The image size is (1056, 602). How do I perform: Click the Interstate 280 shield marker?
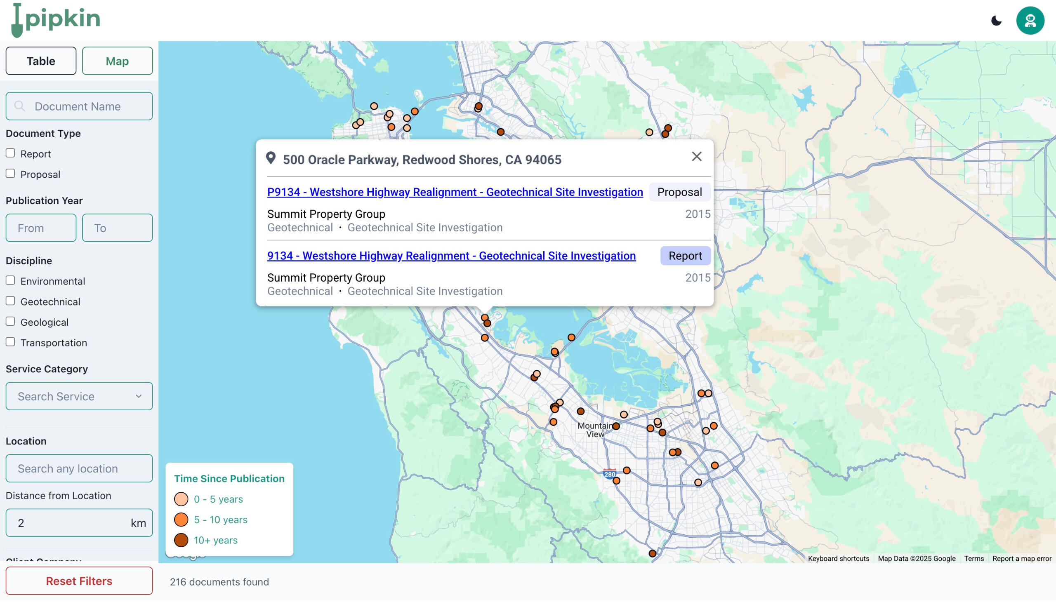click(609, 474)
